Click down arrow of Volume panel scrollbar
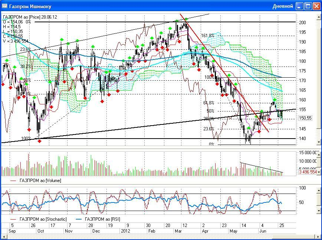Screen dimensions: 322x240 (319, 172)
